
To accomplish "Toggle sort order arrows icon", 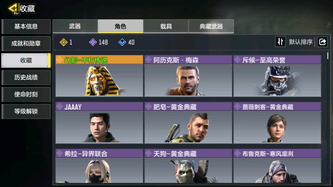I will pos(280,42).
